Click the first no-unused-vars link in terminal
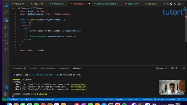Image resolution: width=187 pixels, height=105 pixels. [79, 84]
